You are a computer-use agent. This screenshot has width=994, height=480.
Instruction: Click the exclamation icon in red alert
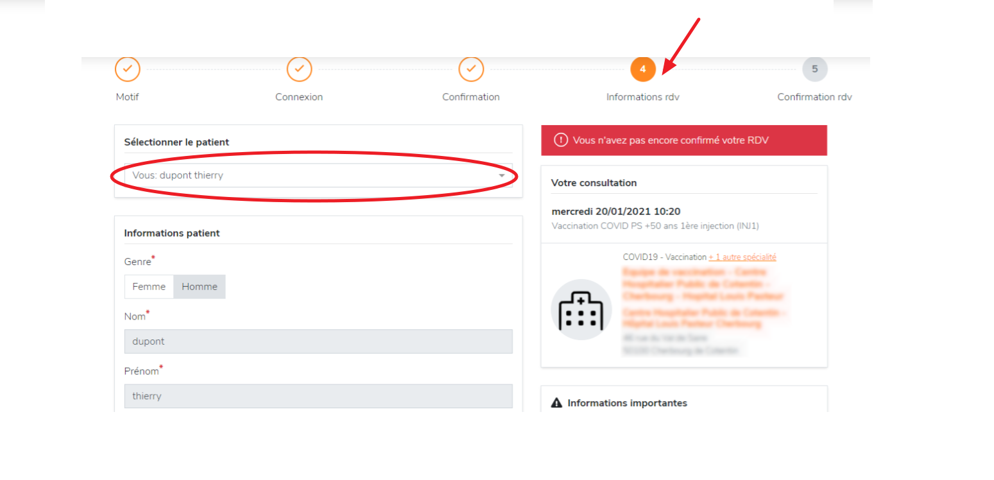tap(560, 140)
